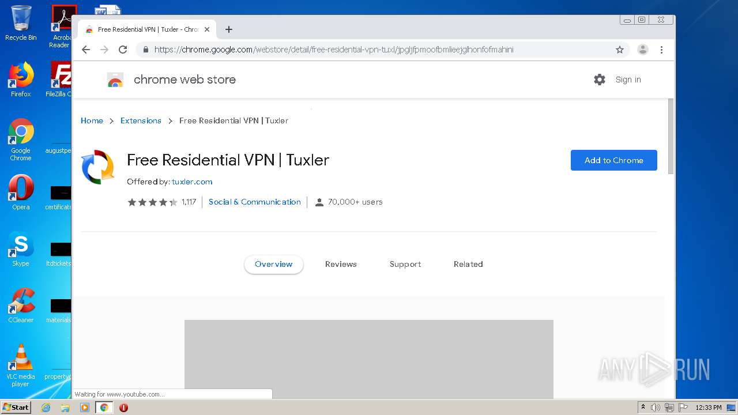Open Acrobat Reader desktop shortcut
The image size is (738, 415).
coord(61,27)
